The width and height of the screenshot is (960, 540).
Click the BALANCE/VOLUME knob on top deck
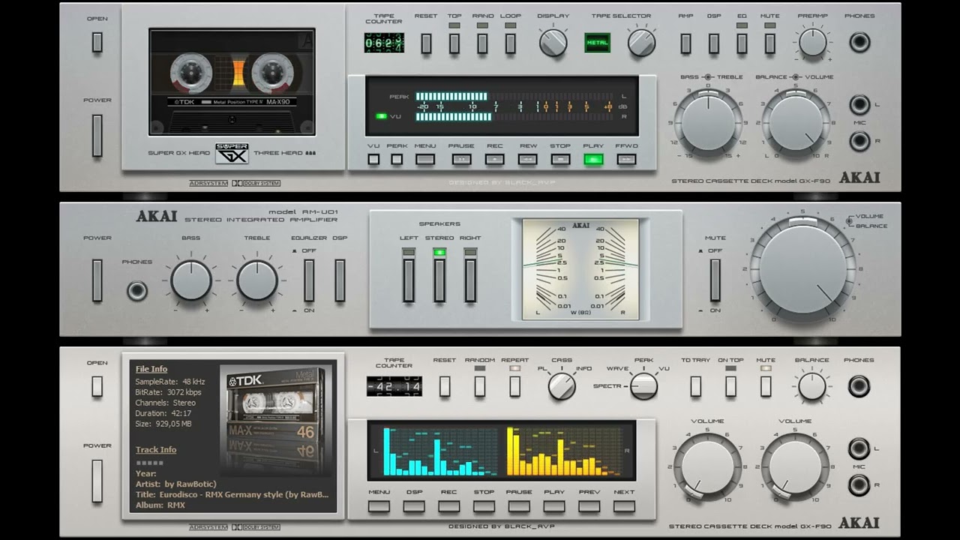796,121
